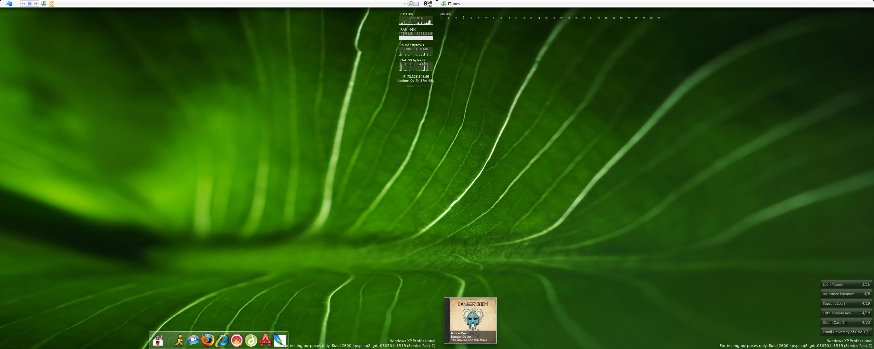Launch the red A 120% dock icon
This screenshot has height=349, width=874.
[x=266, y=340]
